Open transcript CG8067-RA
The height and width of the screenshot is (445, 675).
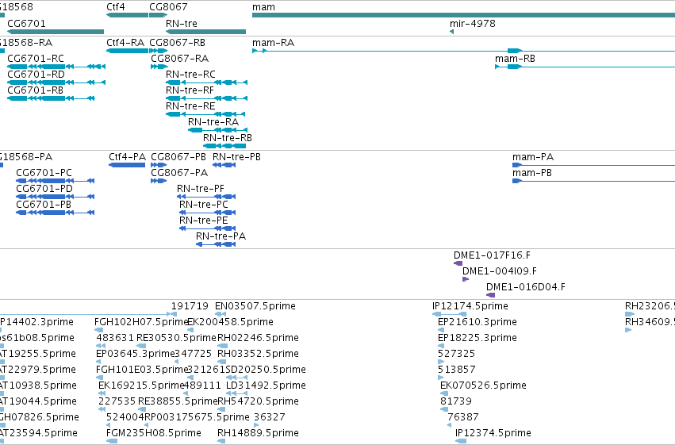coord(179,58)
